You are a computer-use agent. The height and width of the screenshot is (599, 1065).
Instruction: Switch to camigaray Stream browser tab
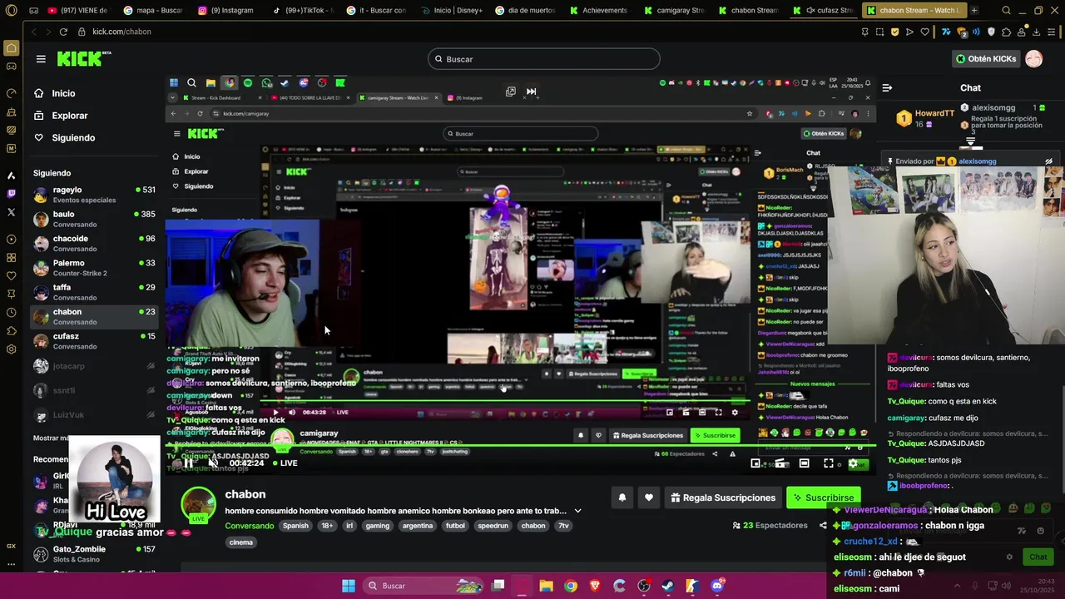(676, 10)
